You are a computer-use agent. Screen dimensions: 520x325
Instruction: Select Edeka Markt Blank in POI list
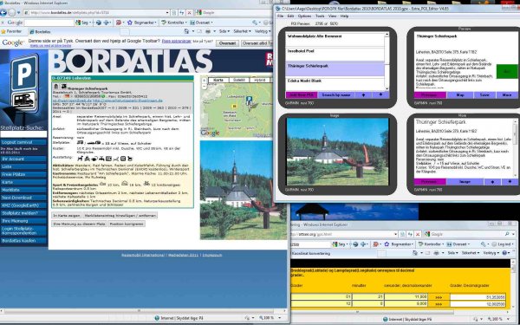(335, 81)
